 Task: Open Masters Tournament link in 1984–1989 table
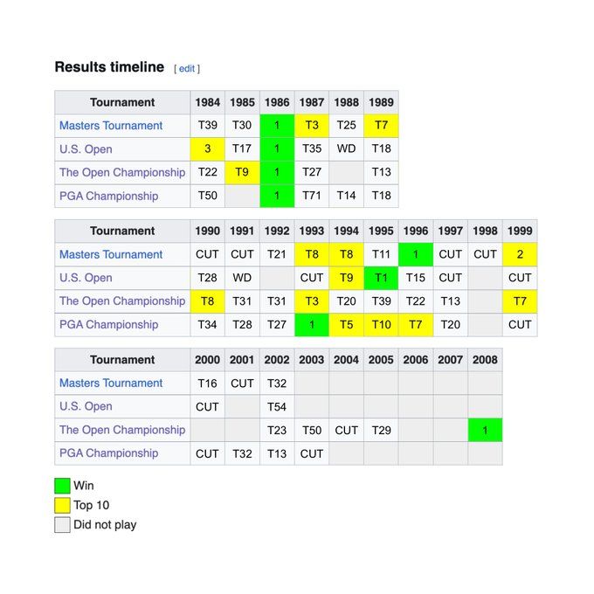coord(111,126)
